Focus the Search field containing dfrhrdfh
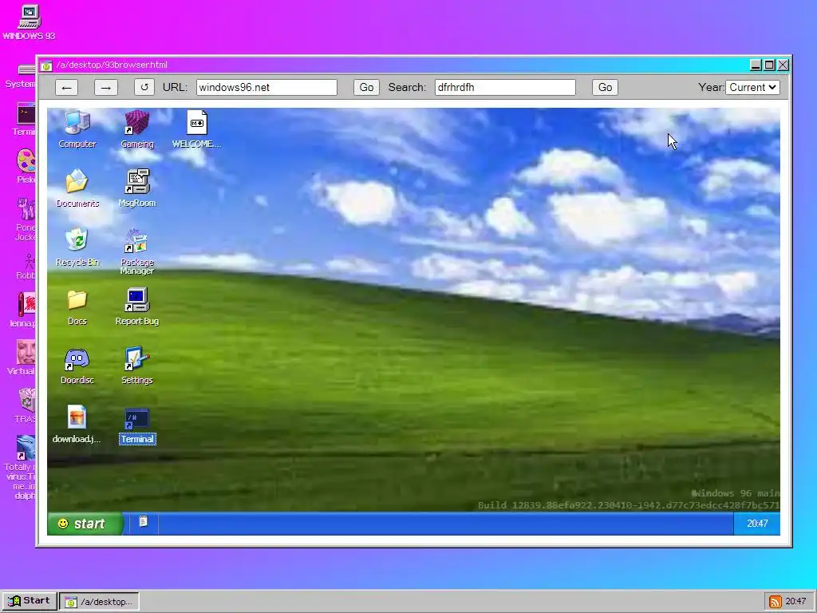Image resolution: width=817 pixels, height=613 pixels. click(505, 88)
